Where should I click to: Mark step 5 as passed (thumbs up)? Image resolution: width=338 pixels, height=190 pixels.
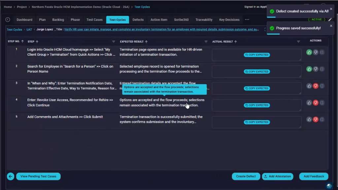point(309,119)
